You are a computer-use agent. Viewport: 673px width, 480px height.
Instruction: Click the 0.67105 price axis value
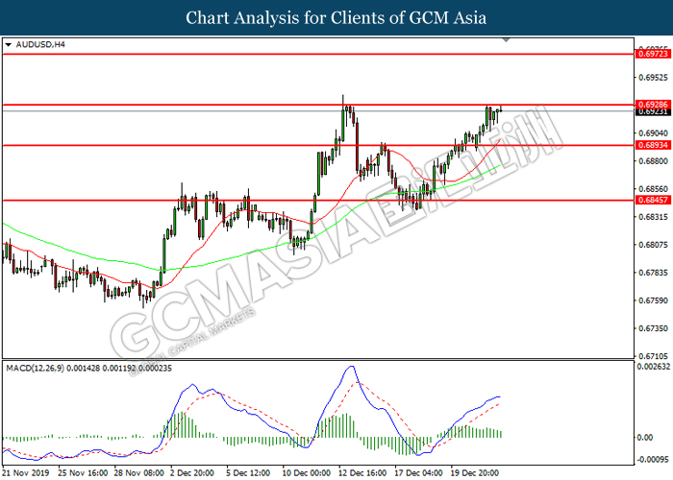tap(653, 356)
